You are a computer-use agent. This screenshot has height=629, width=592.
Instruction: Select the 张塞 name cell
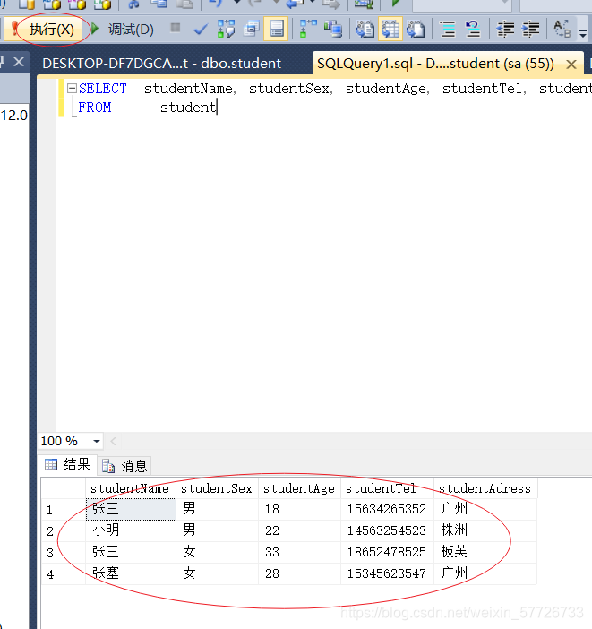131,573
